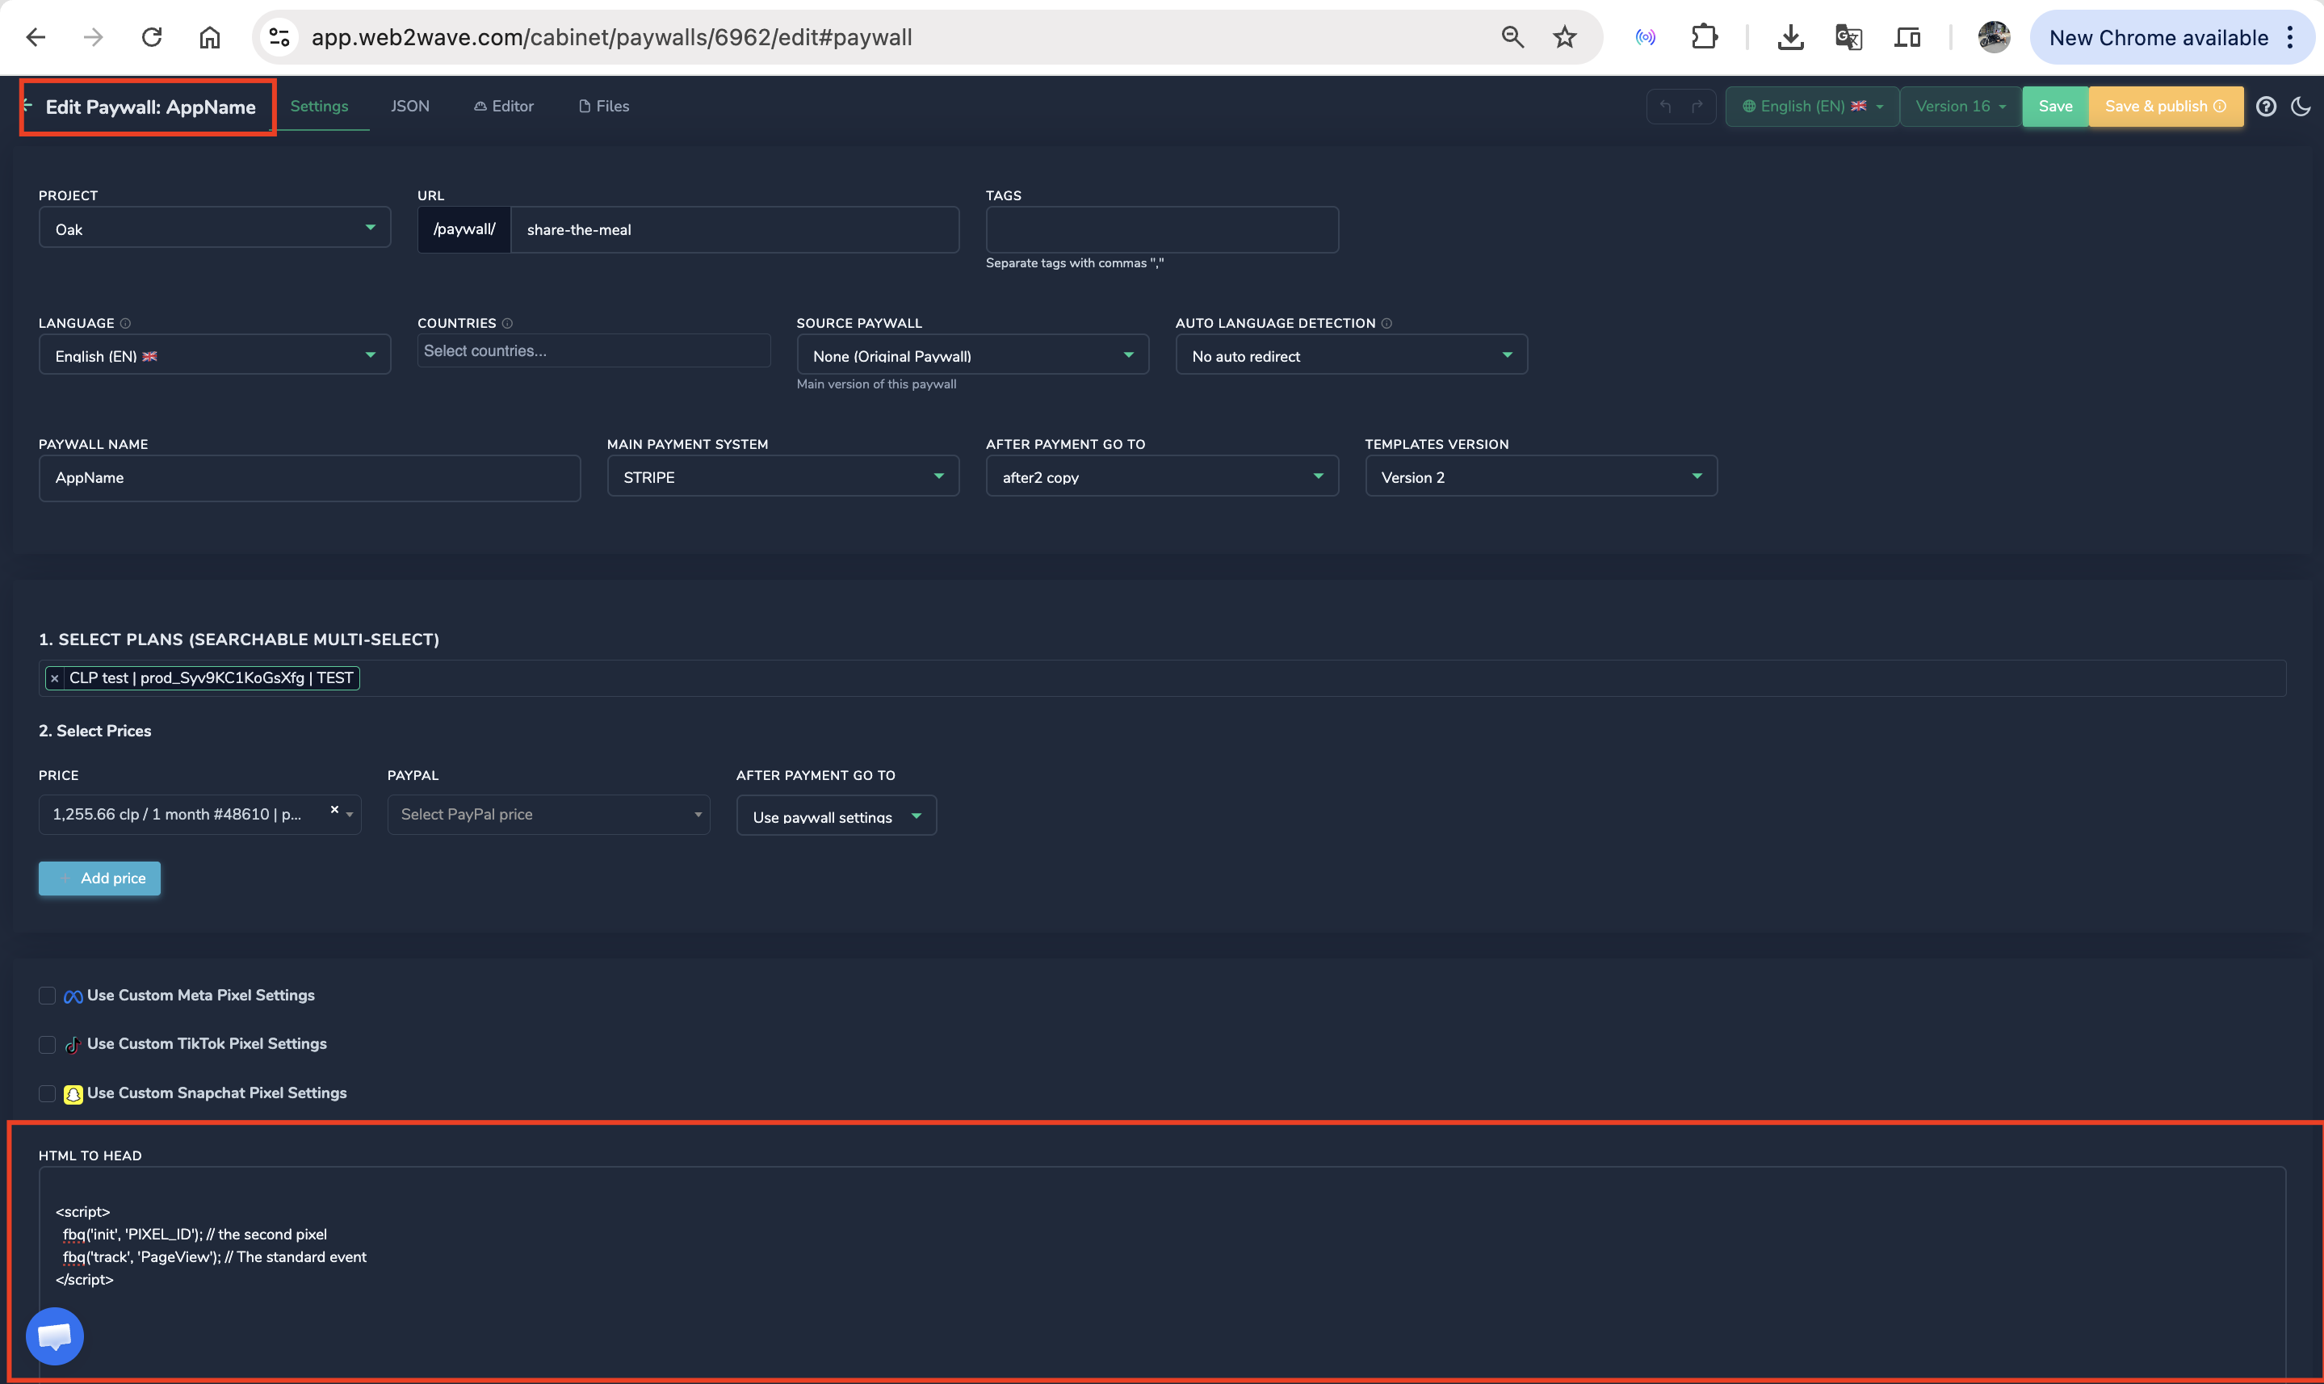Show the Language field info tooltip icon
This screenshot has height=1384, width=2324.
pos(126,324)
